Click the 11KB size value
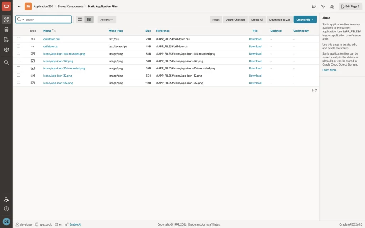 pyautogui.click(x=148, y=83)
